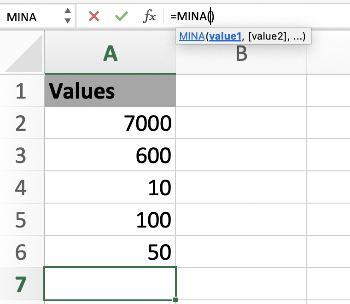Choose the cell with value 600
Image resolution: width=350 pixels, height=304 pixels.
(110, 155)
